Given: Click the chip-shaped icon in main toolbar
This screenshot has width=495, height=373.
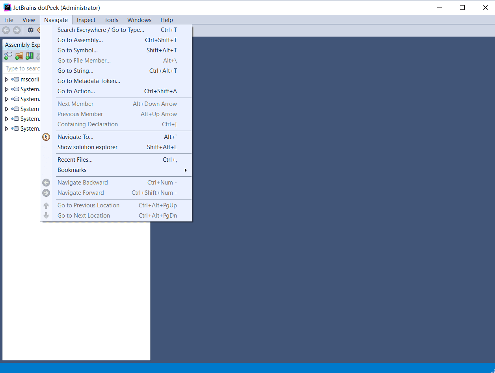Looking at the screenshot, I should 30,30.
